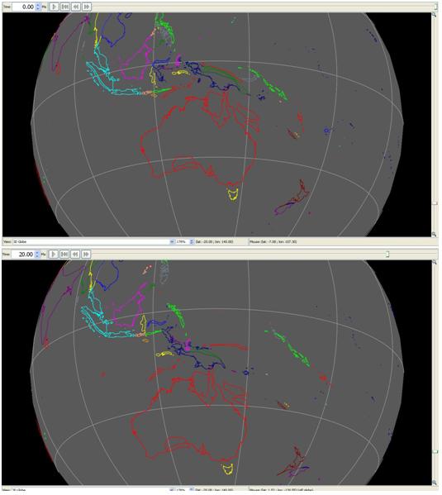
Task: Reset animation to start in 20.00 Ma window
Action: point(64,255)
